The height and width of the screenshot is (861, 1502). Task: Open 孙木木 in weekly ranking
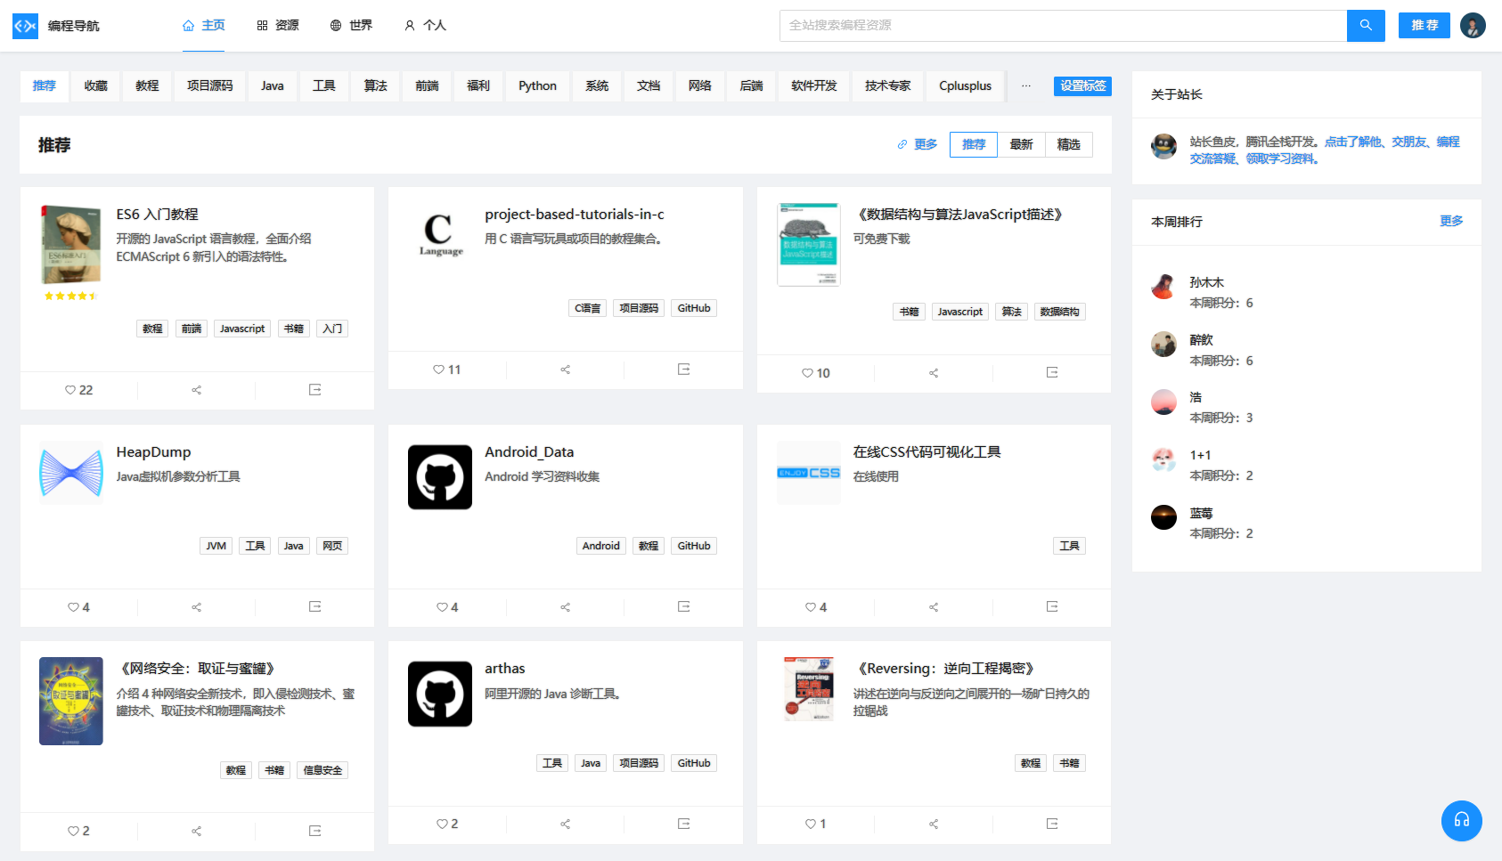[1207, 282]
